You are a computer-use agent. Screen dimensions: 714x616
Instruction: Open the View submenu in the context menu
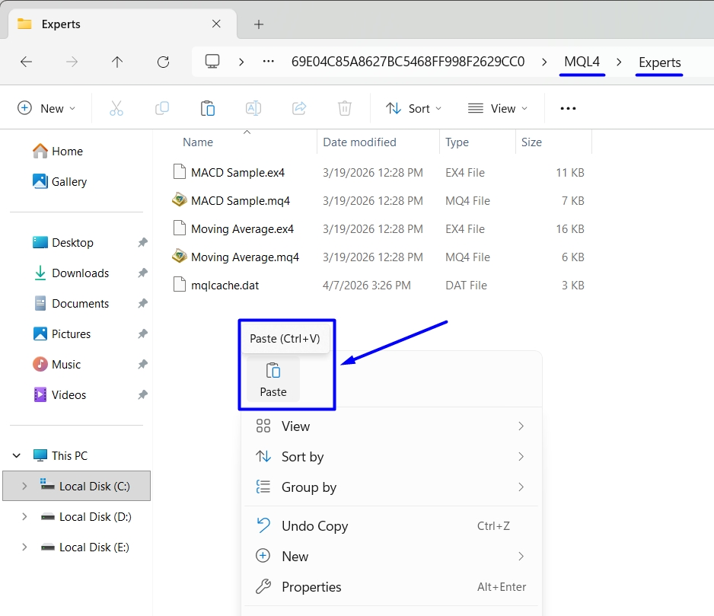[391, 426]
